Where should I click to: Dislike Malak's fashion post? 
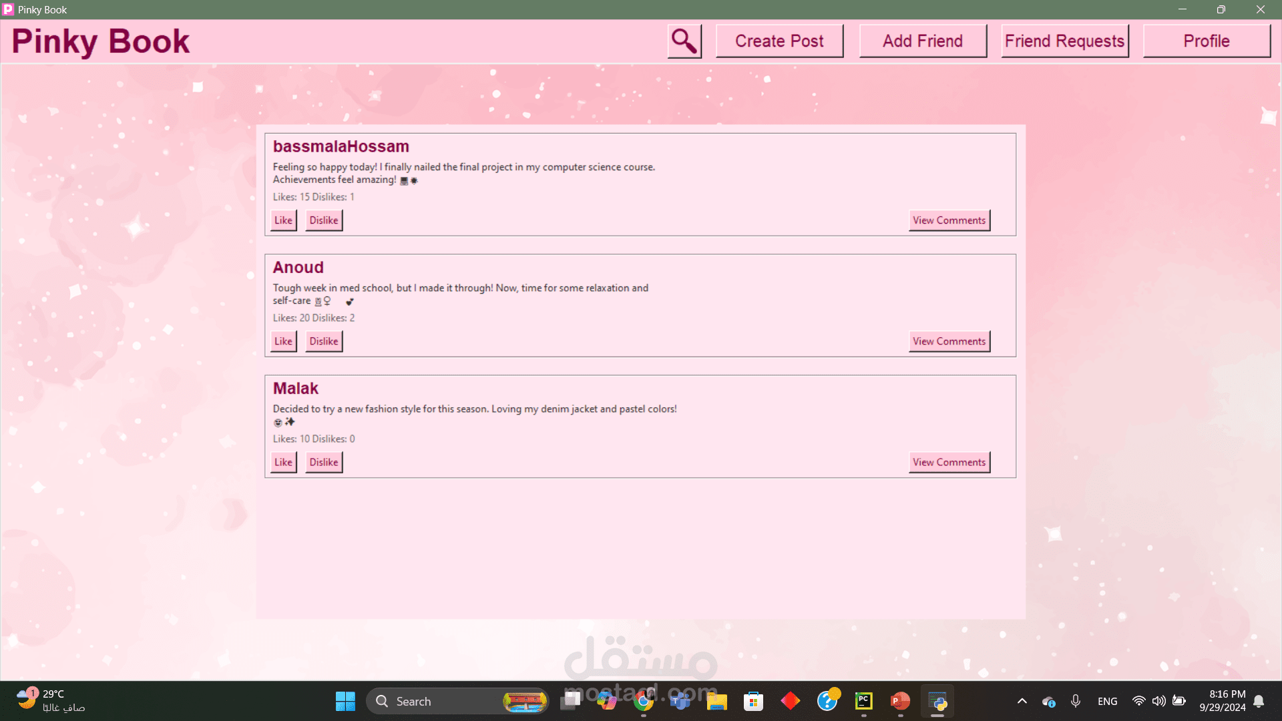tap(324, 462)
